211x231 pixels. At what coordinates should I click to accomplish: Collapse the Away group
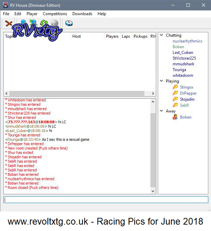[162, 111]
